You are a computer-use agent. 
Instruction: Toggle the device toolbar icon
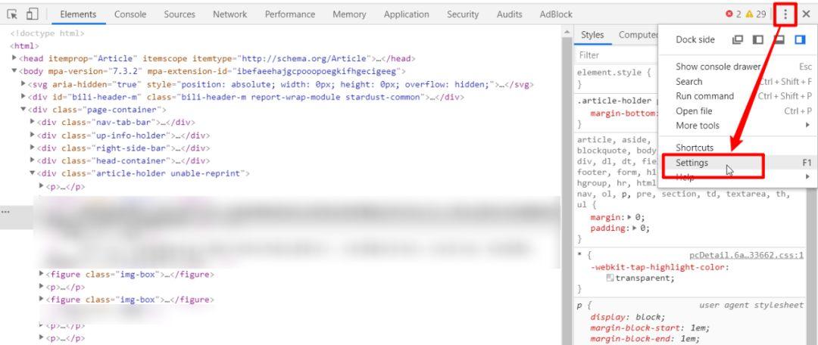(32, 14)
